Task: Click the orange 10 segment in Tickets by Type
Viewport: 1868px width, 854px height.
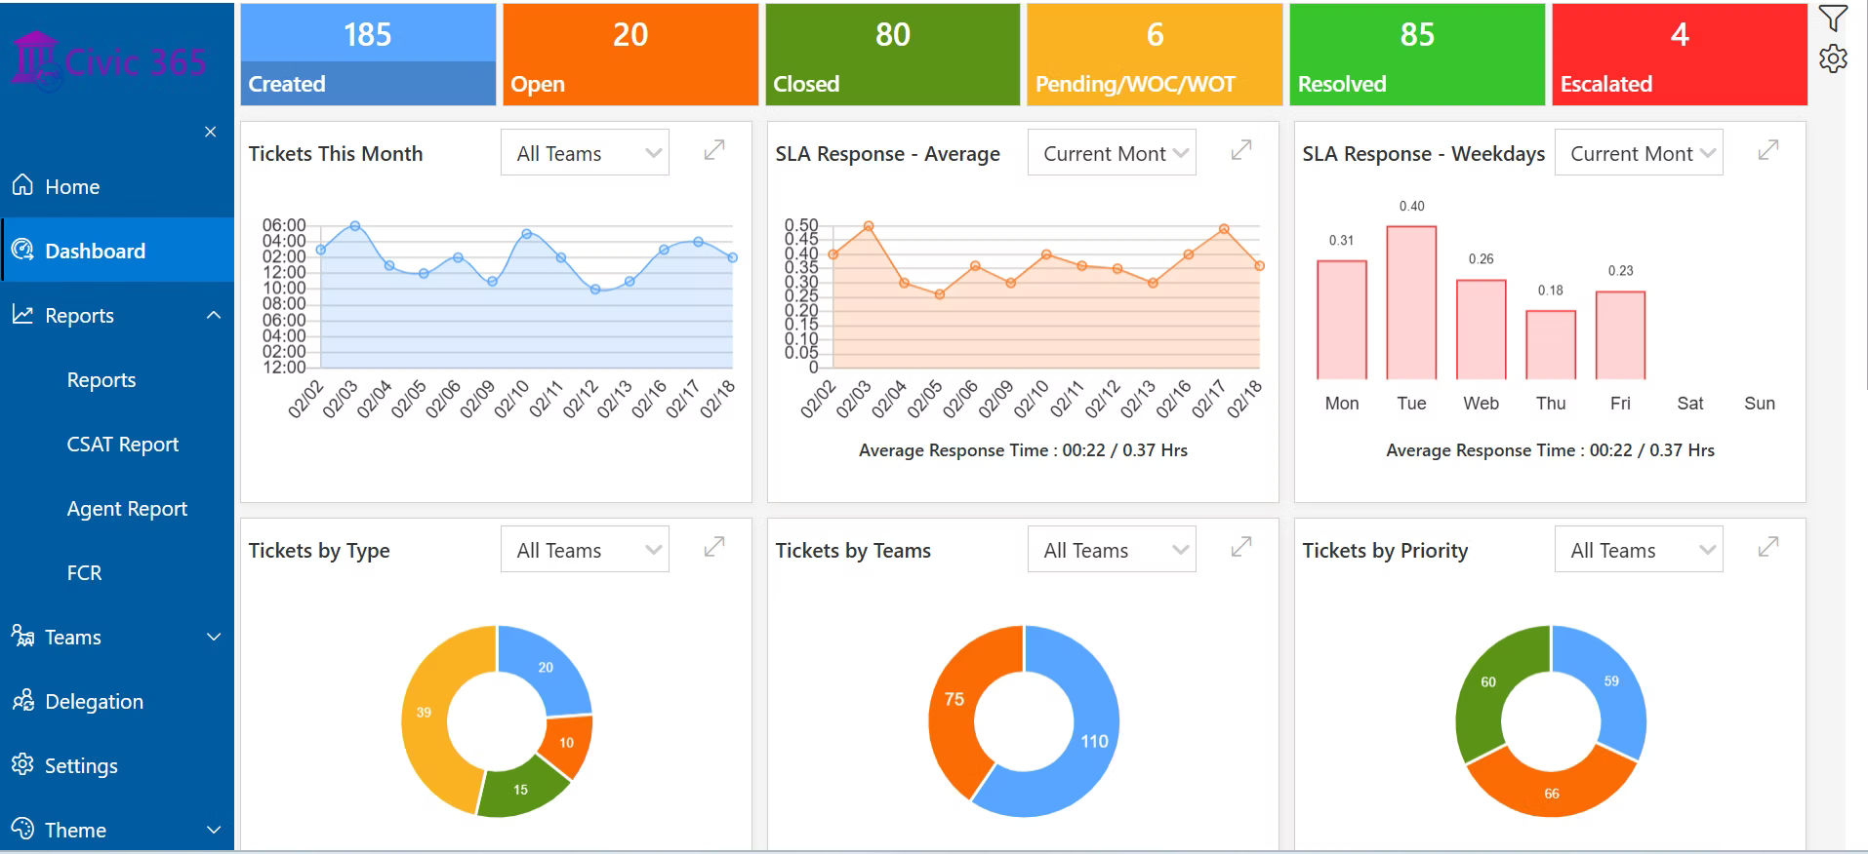Action: click(568, 745)
